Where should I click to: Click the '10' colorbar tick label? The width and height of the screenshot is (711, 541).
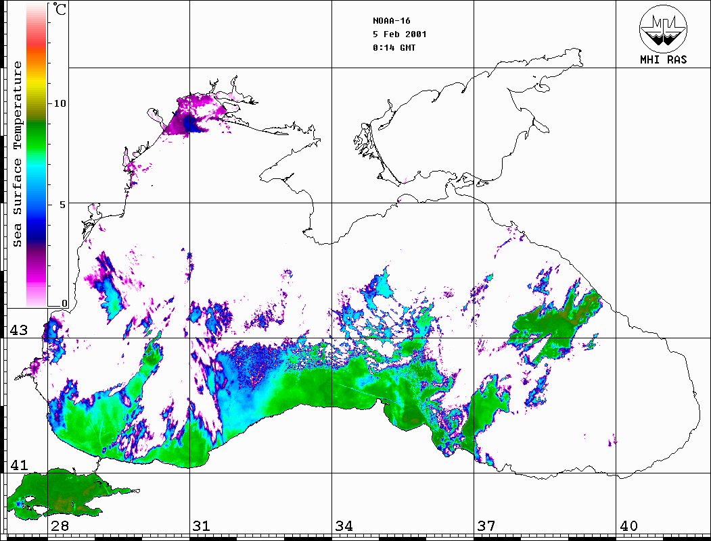[x=60, y=103]
